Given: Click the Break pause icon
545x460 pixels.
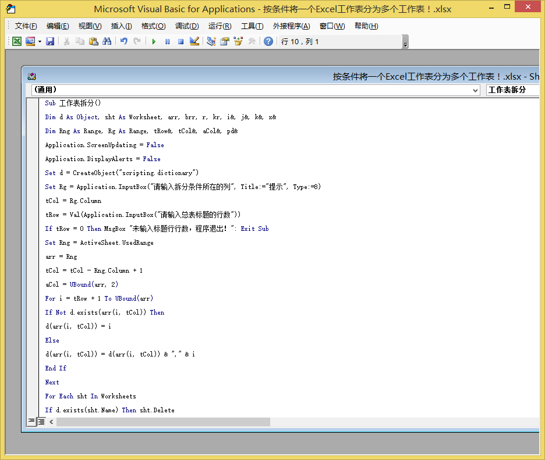Looking at the screenshot, I should point(167,42).
